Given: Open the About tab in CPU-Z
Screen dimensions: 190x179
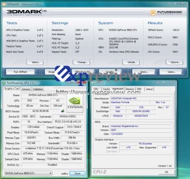Looking at the screenshot, I should click(x=149, y=89).
